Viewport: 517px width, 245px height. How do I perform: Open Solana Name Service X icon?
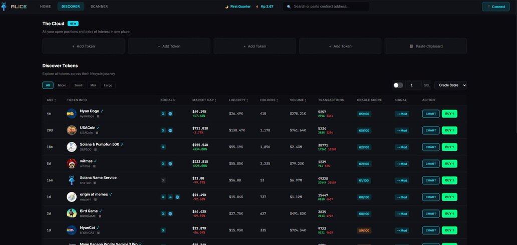pyautogui.click(x=163, y=180)
